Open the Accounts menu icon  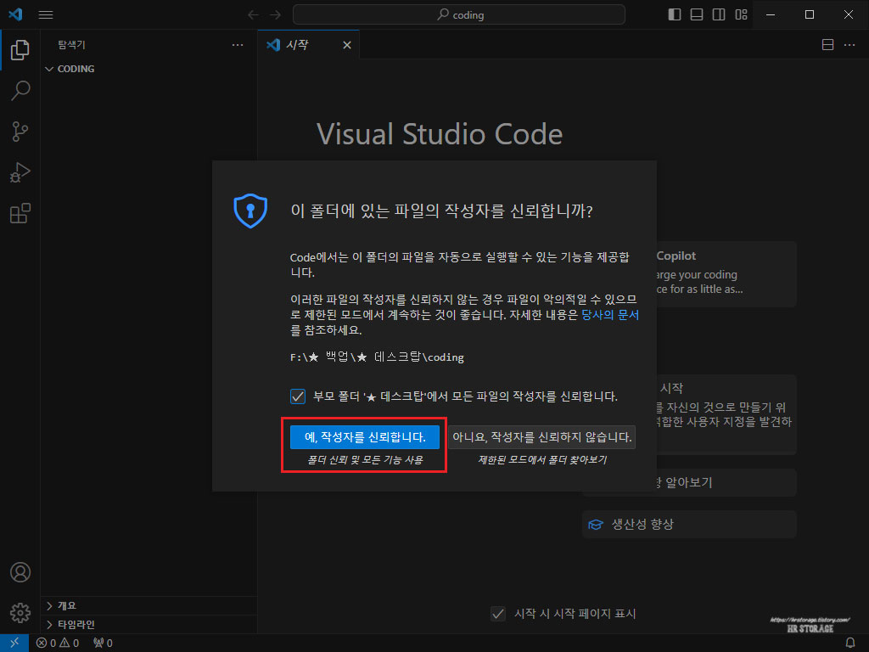tap(20, 572)
